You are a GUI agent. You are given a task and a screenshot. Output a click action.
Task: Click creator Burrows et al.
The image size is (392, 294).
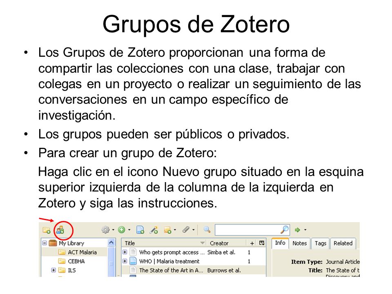[224, 270]
